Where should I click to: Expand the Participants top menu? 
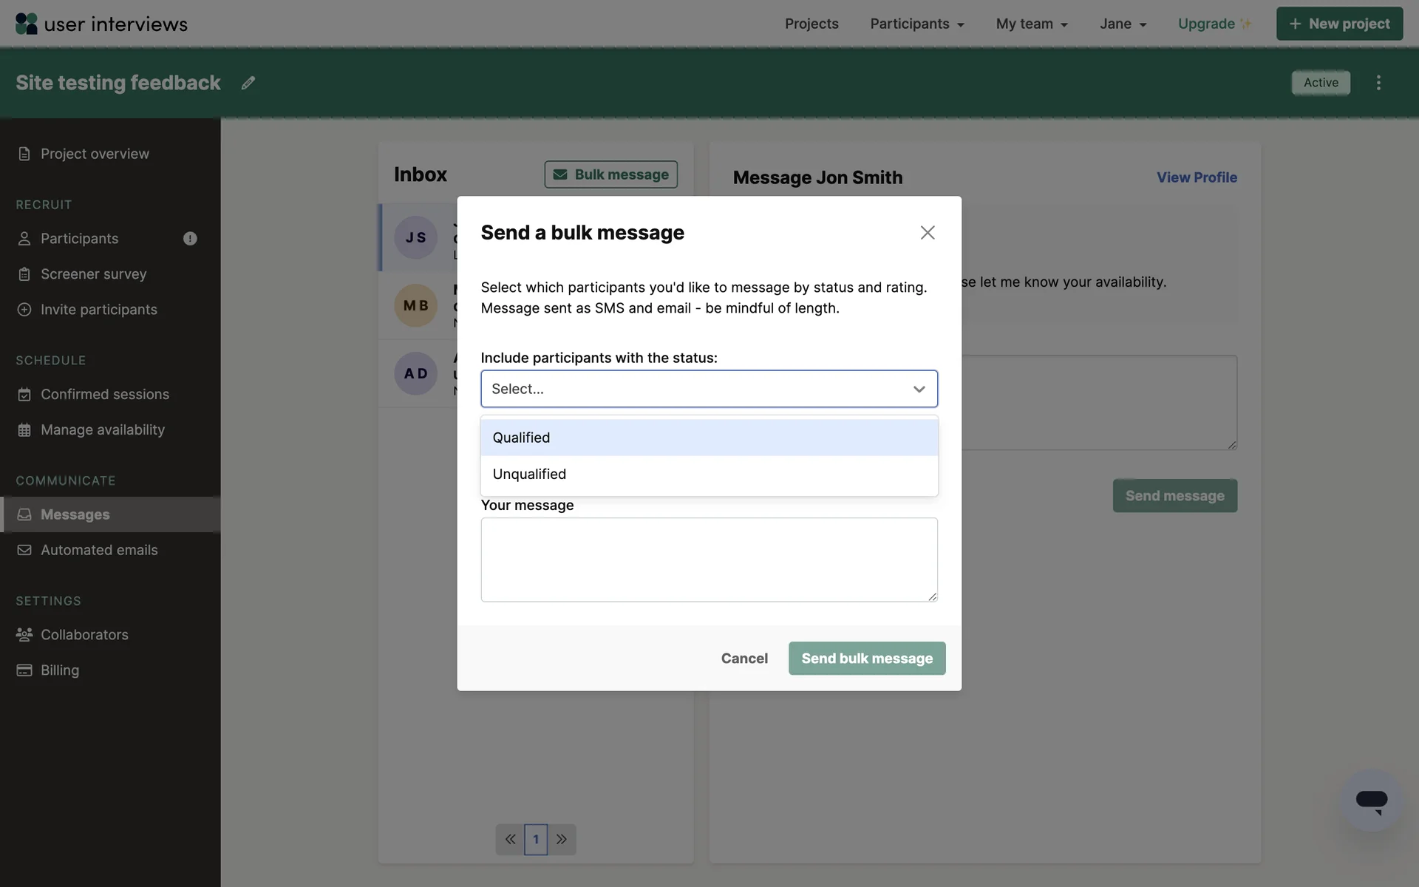pos(917,24)
